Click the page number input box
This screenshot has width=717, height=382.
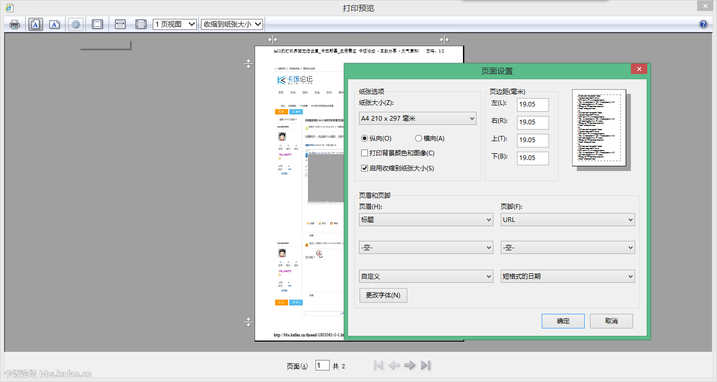322,366
